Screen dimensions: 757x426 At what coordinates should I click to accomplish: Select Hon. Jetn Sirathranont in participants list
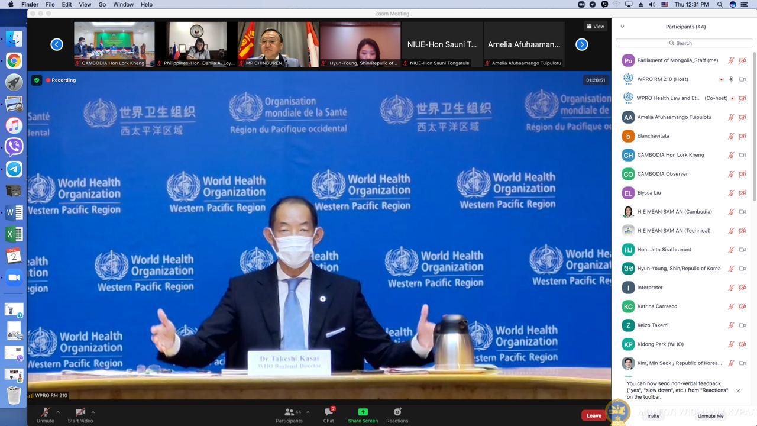[x=684, y=250]
